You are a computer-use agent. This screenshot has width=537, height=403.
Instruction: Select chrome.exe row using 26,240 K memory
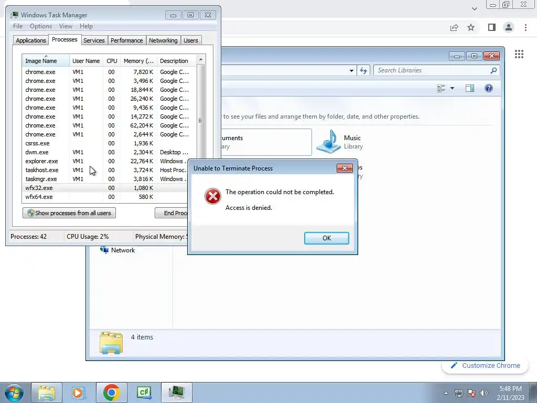click(x=109, y=99)
